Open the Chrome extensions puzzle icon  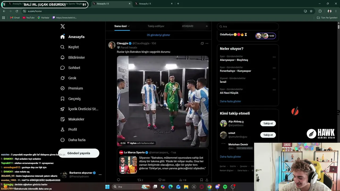320,11
